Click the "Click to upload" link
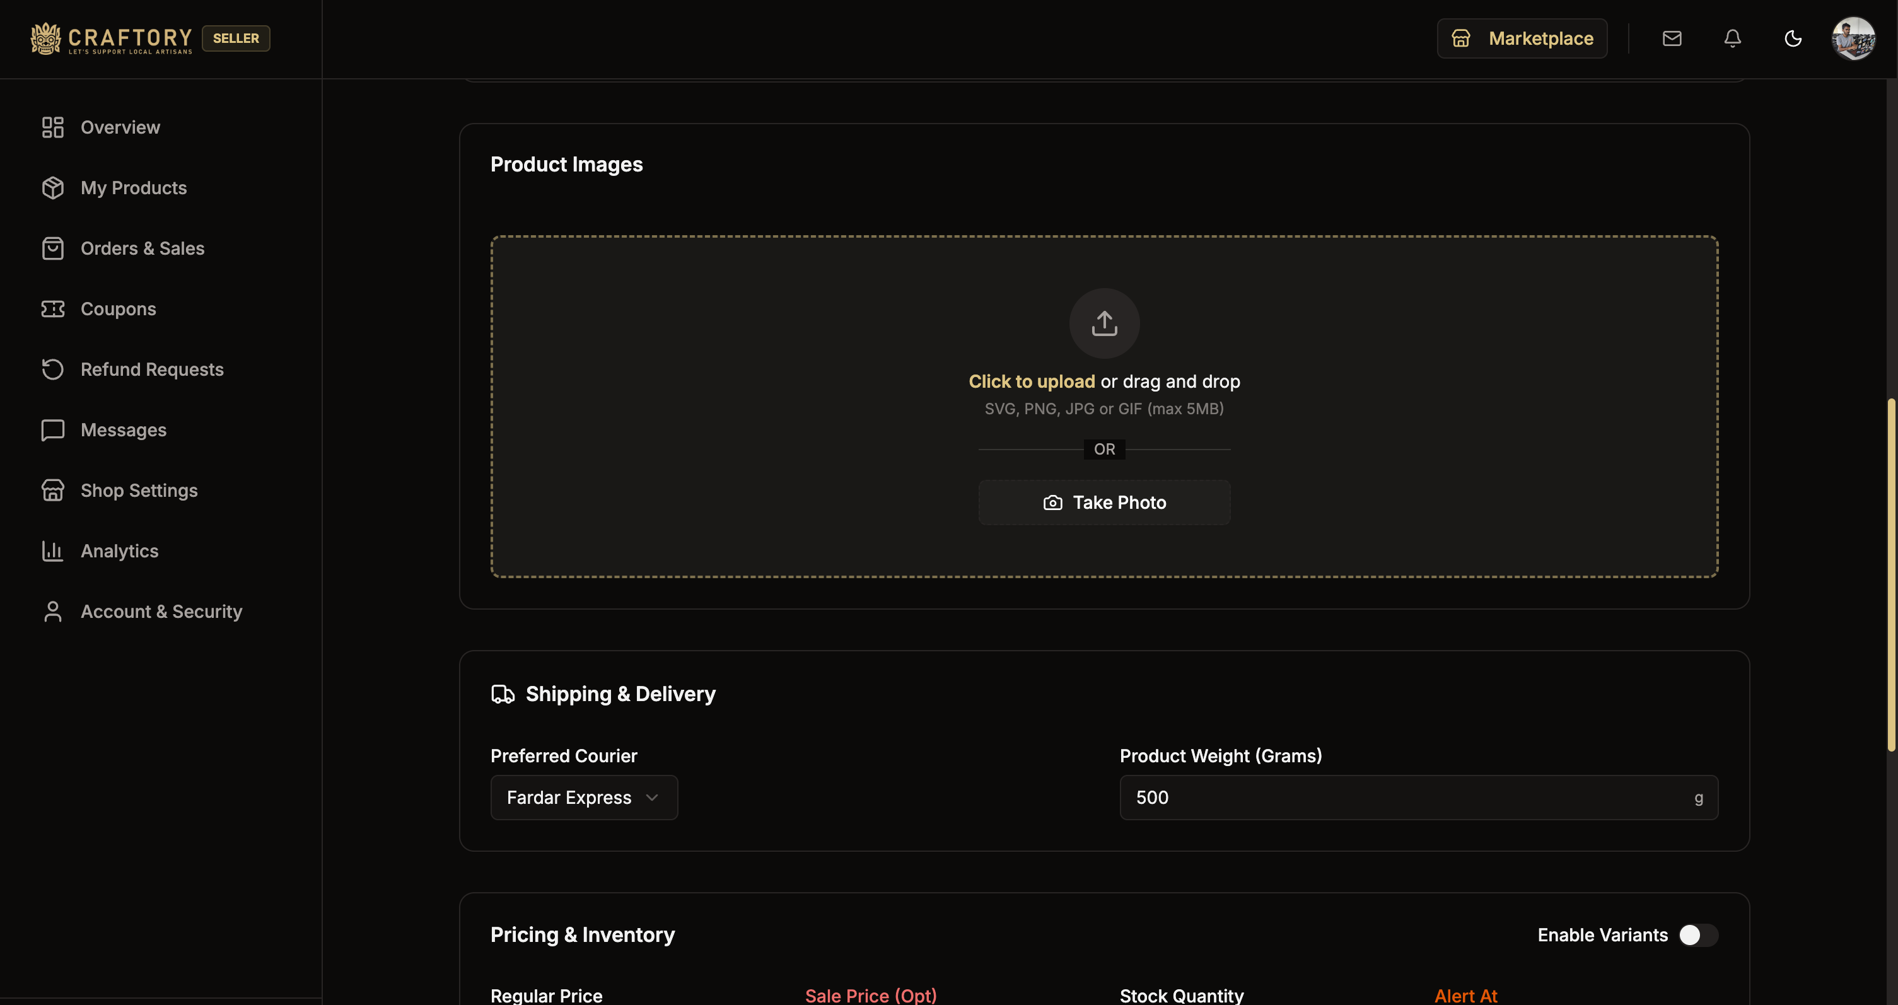Viewport: 1898px width, 1005px height. (1031, 381)
